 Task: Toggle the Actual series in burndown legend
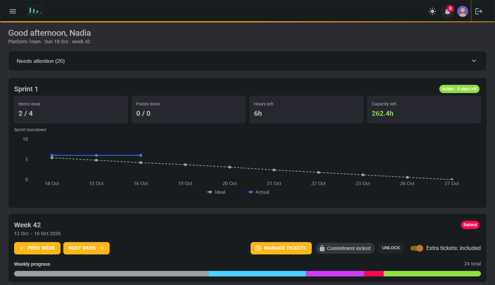click(258, 192)
